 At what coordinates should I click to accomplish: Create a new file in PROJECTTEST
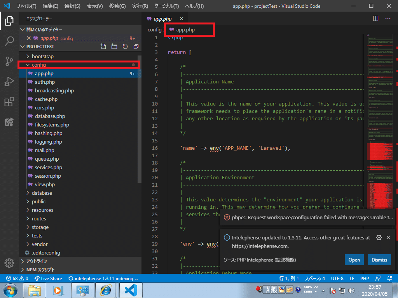tap(103, 47)
